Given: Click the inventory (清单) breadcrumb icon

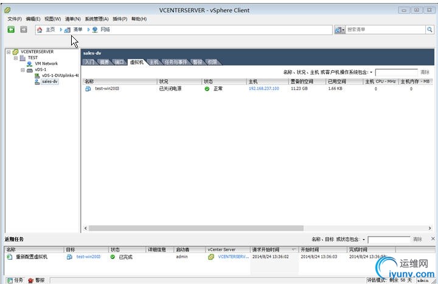Looking at the screenshot, I should pyautogui.click(x=67, y=30).
